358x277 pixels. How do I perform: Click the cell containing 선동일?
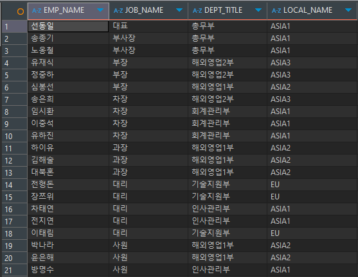point(68,26)
